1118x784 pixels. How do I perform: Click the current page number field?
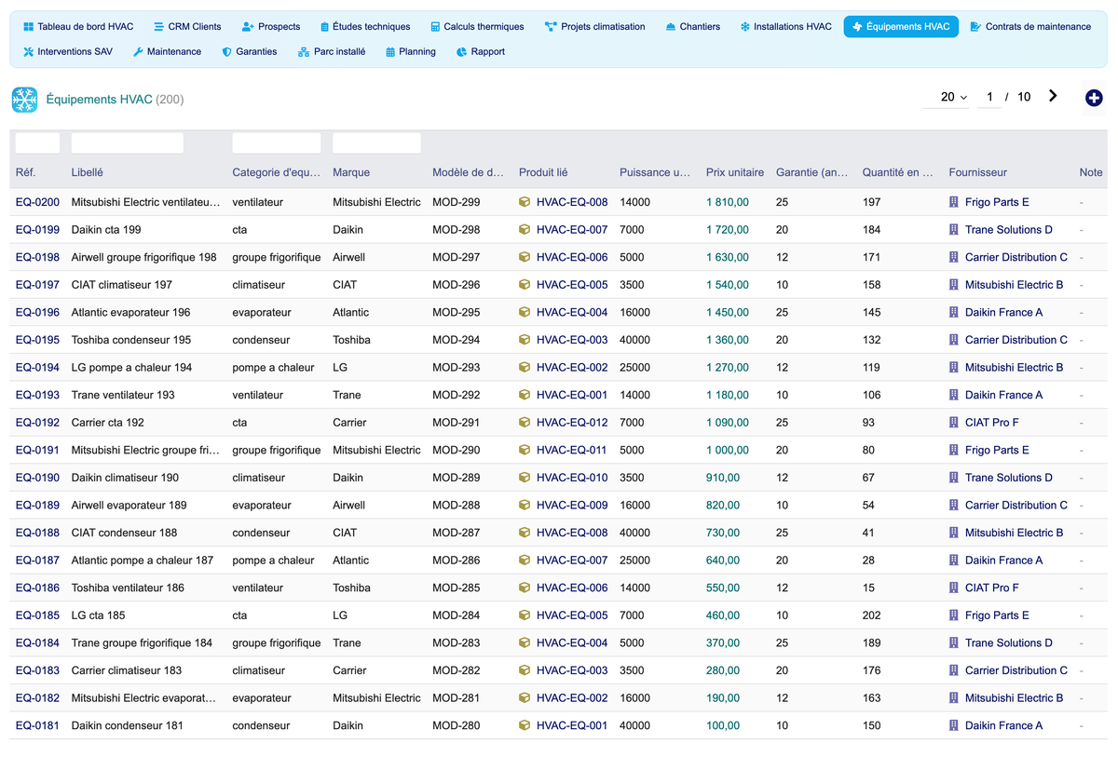coord(989,97)
